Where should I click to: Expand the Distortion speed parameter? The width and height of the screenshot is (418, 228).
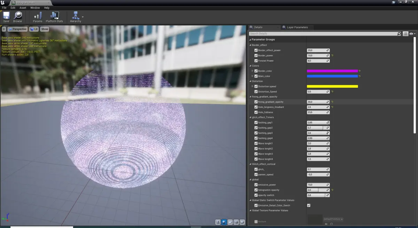[253, 86]
